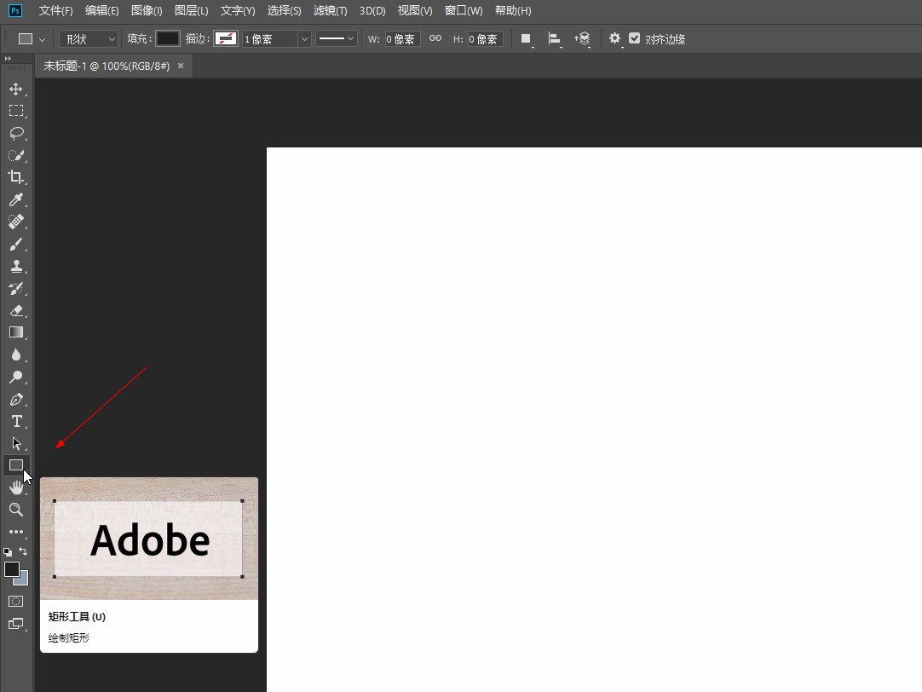Viewport: 922px width, 692px height.
Task: Open the 编辑(E) menu
Action: tap(101, 10)
